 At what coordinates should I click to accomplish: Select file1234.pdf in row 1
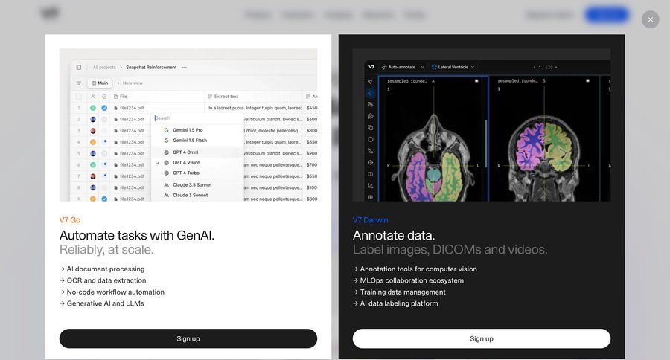(129, 108)
